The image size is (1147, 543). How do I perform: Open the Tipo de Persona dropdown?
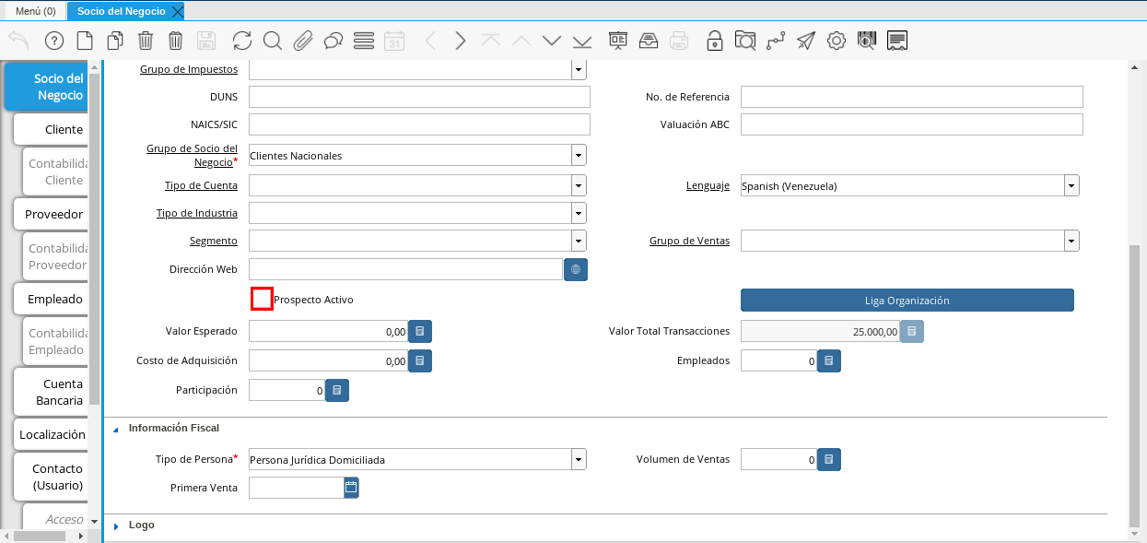(579, 459)
